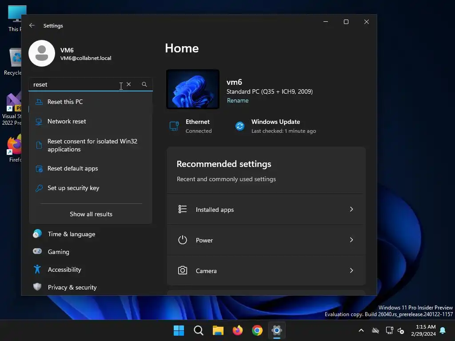455x341 pixels.
Task: Show hidden system tray icons
Action: (x=361, y=330)
